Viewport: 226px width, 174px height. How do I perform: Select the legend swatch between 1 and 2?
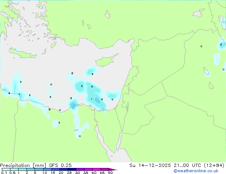point(22,169)
